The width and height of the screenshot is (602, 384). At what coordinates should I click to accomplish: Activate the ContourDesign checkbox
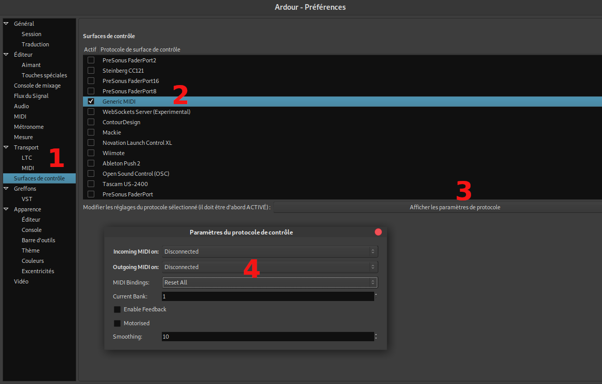click(91, 122)
